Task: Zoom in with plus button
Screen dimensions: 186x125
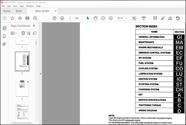Action: click(x=111, y=18)
